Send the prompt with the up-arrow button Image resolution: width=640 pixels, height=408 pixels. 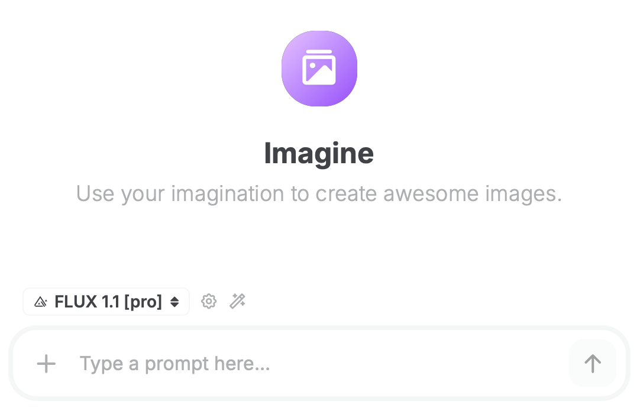(592, 363)
